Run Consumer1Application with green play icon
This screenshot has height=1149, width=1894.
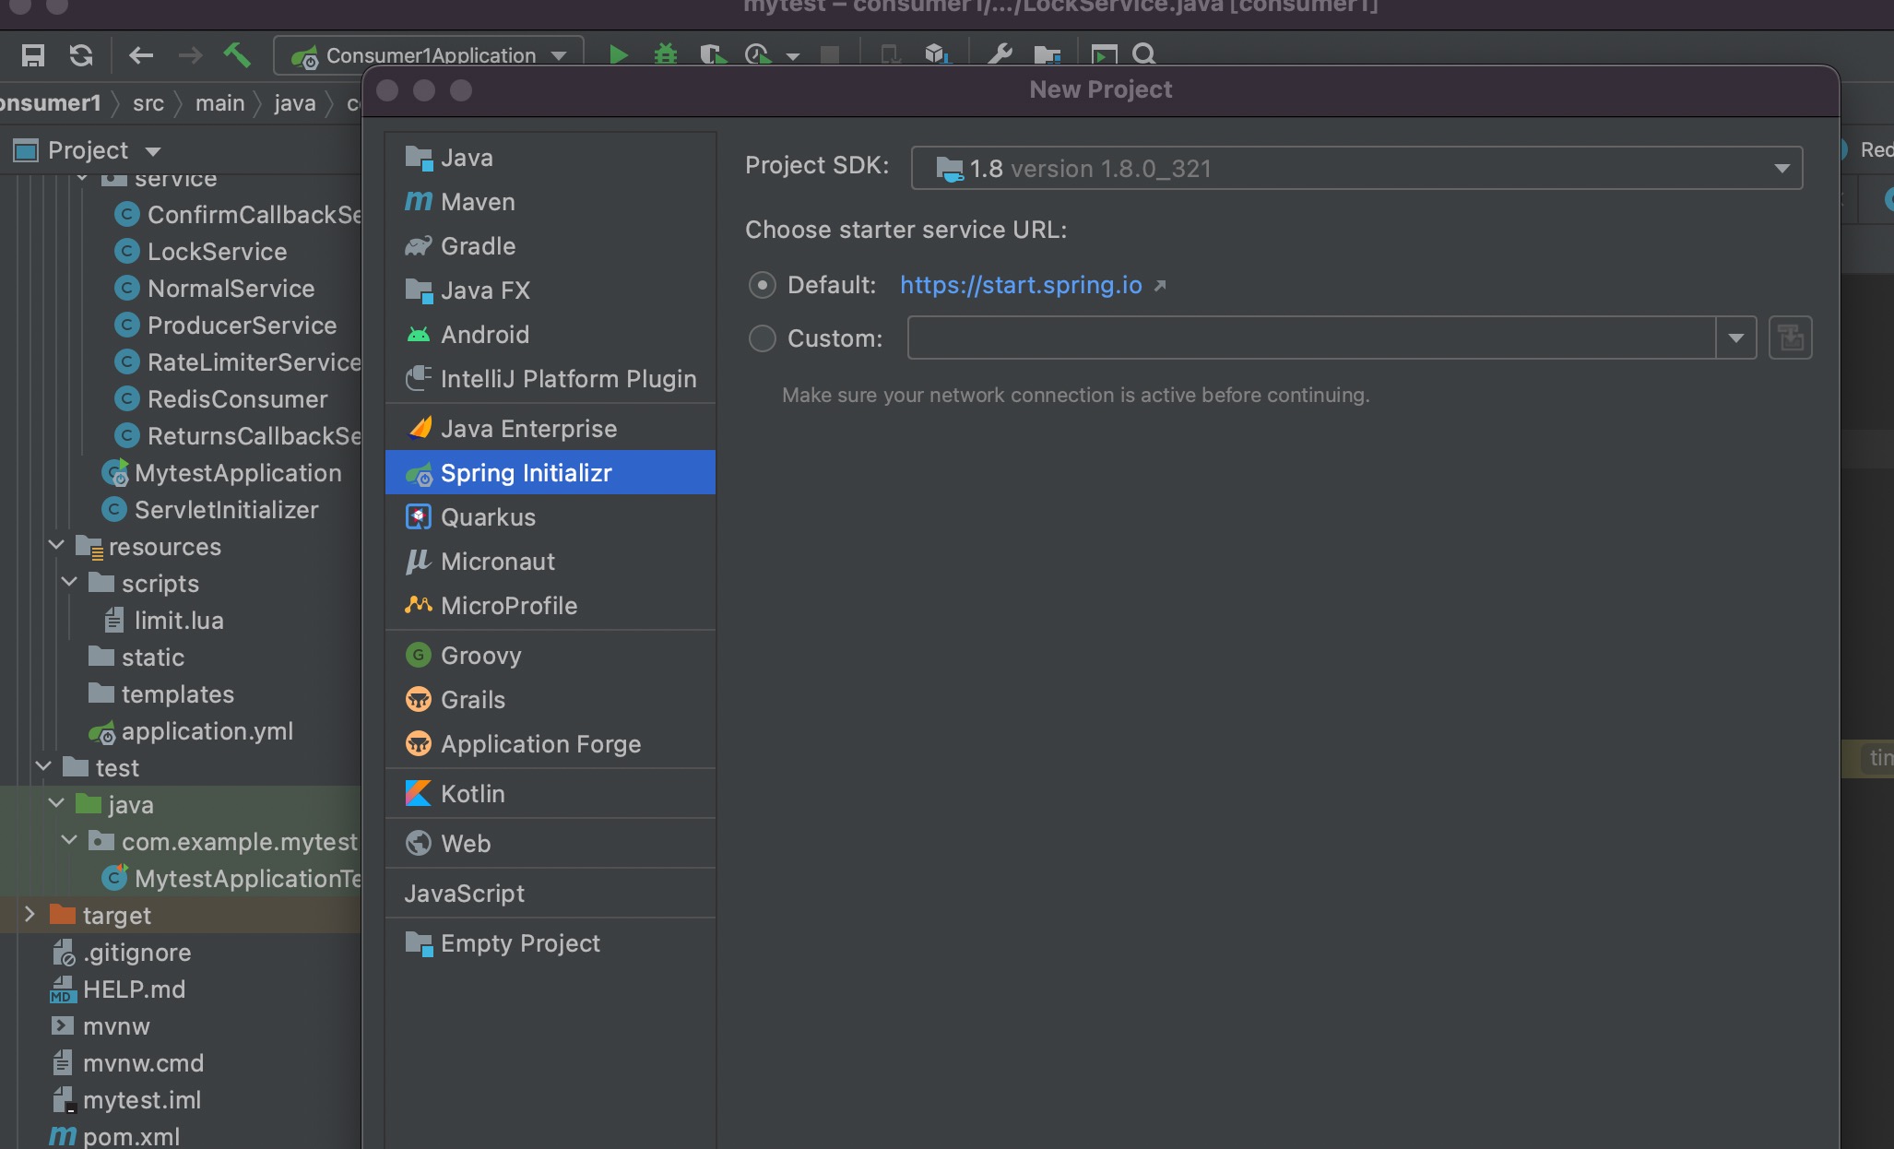619,55
